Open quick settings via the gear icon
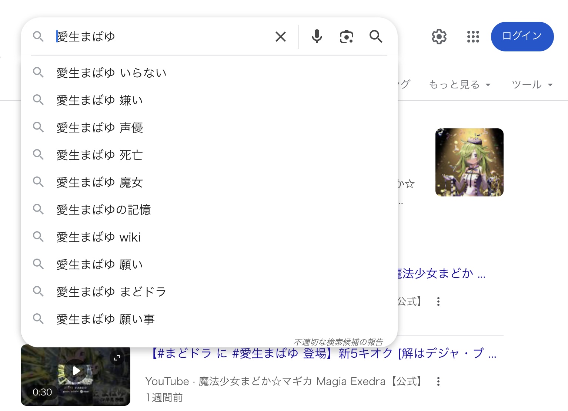The image size is (568, 411). pyautogui.click(x=439, y=37)
